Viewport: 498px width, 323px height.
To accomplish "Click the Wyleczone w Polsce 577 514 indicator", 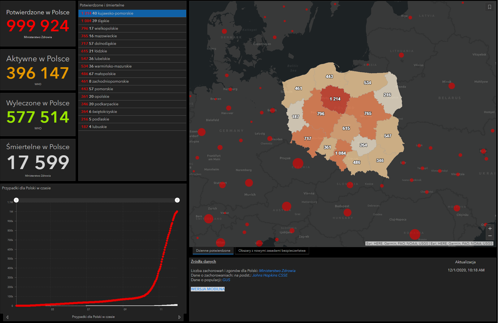I will click(38, 115).
